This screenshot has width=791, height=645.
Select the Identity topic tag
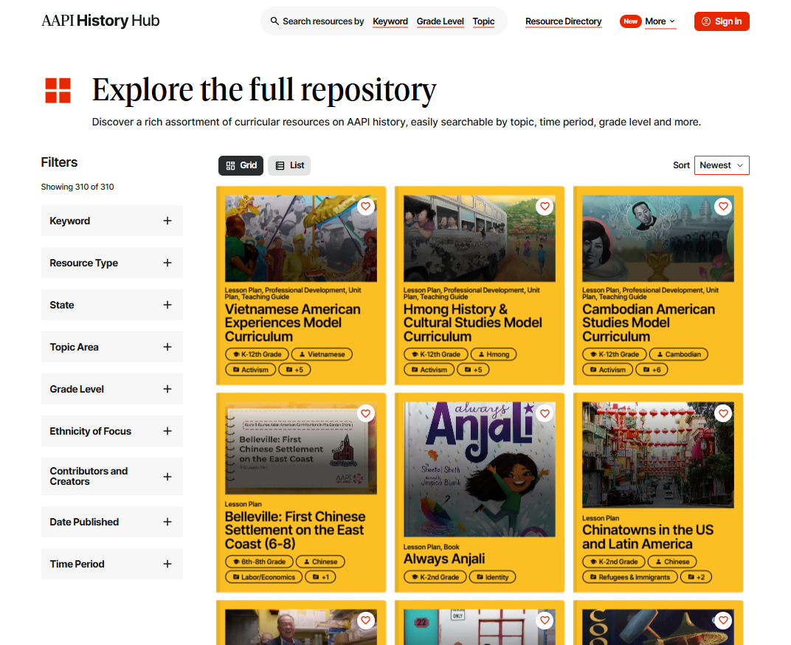coord(492,577)
